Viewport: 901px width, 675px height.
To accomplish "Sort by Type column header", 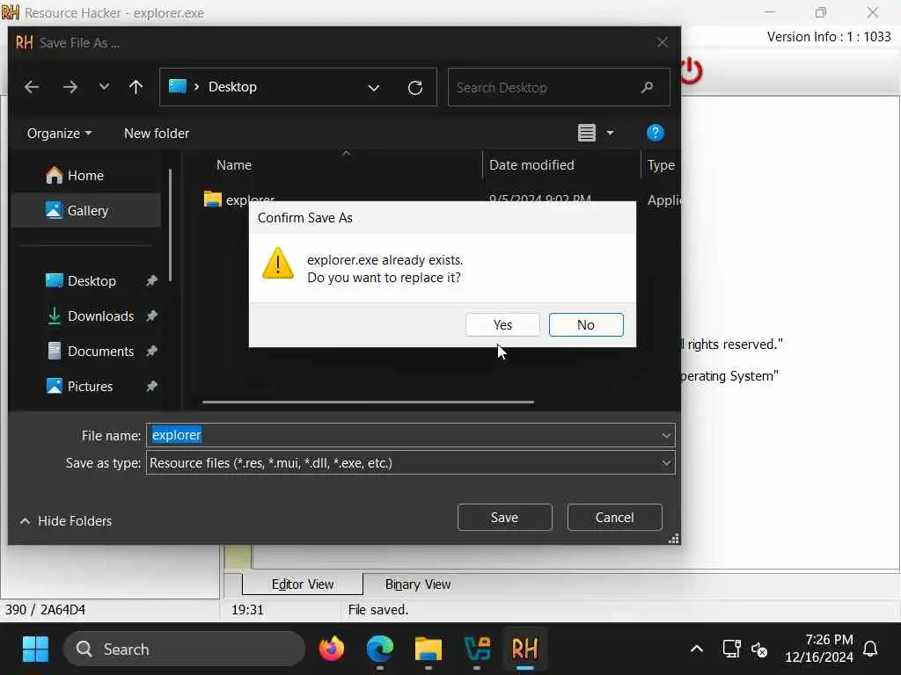I will [x=661, y=165].
